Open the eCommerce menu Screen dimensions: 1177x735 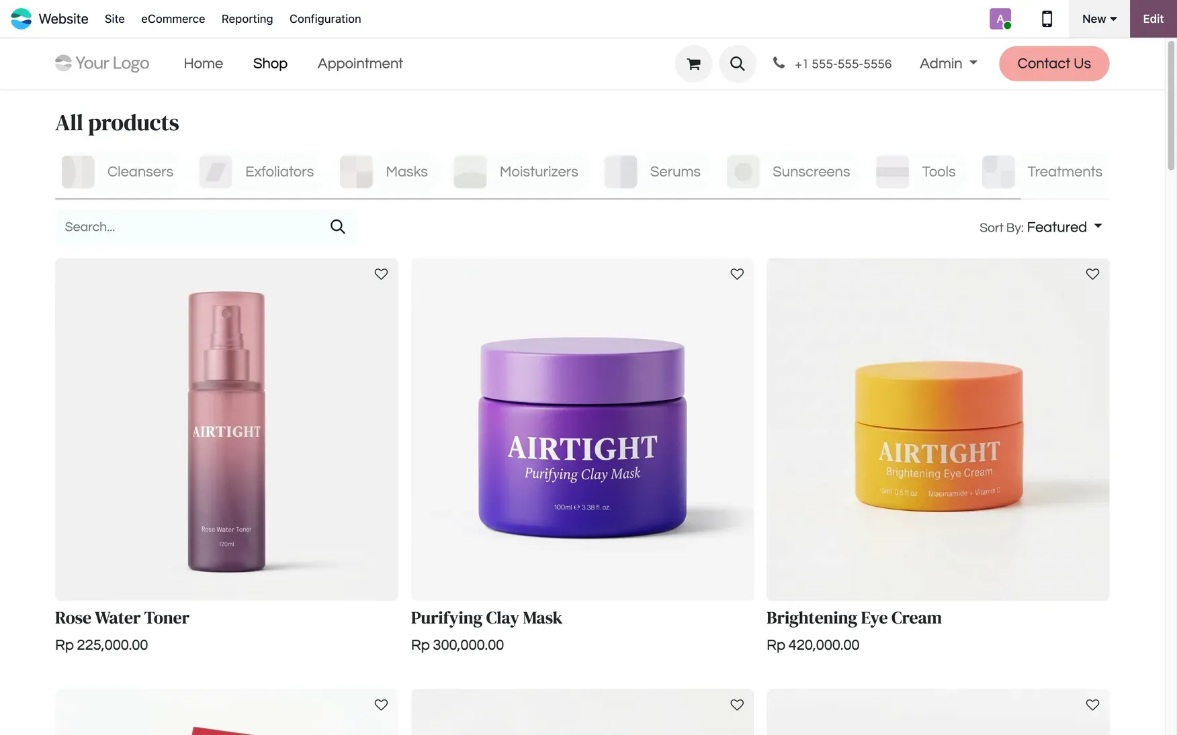(173, 19)
